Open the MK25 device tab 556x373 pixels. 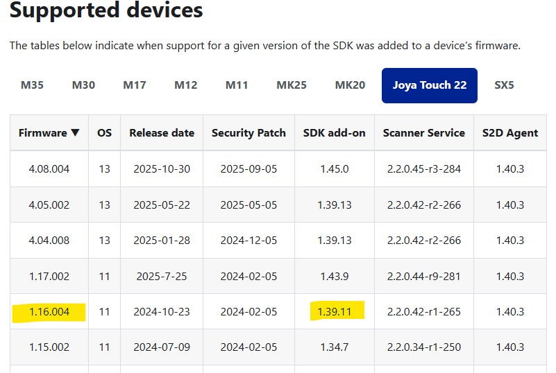(x=292, y=85)
